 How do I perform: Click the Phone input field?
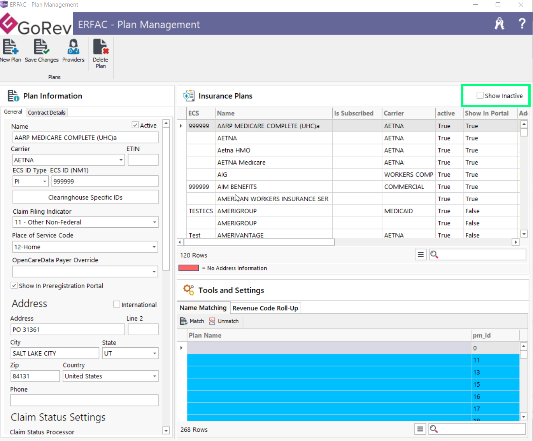(x=84, y=400)
